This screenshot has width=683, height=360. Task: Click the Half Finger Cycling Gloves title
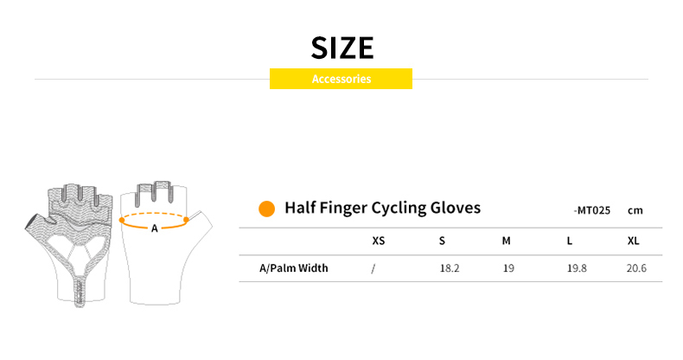pyautogui.click(x=382, y=208)
